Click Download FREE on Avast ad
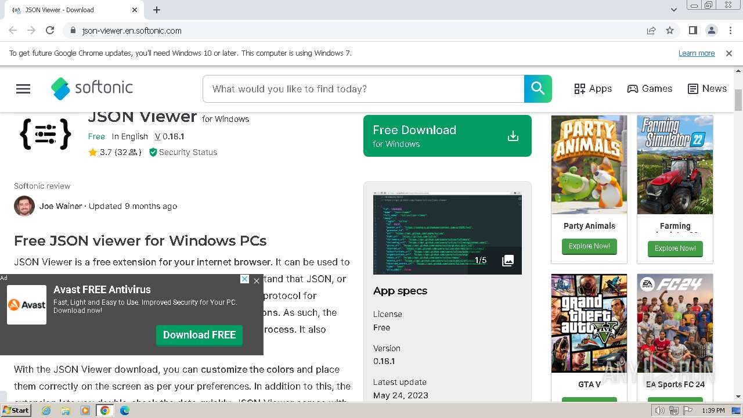Viewport: 743px width, 418px height. 199,335
